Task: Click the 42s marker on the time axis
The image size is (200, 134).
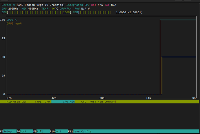Action: coord(54,98)
